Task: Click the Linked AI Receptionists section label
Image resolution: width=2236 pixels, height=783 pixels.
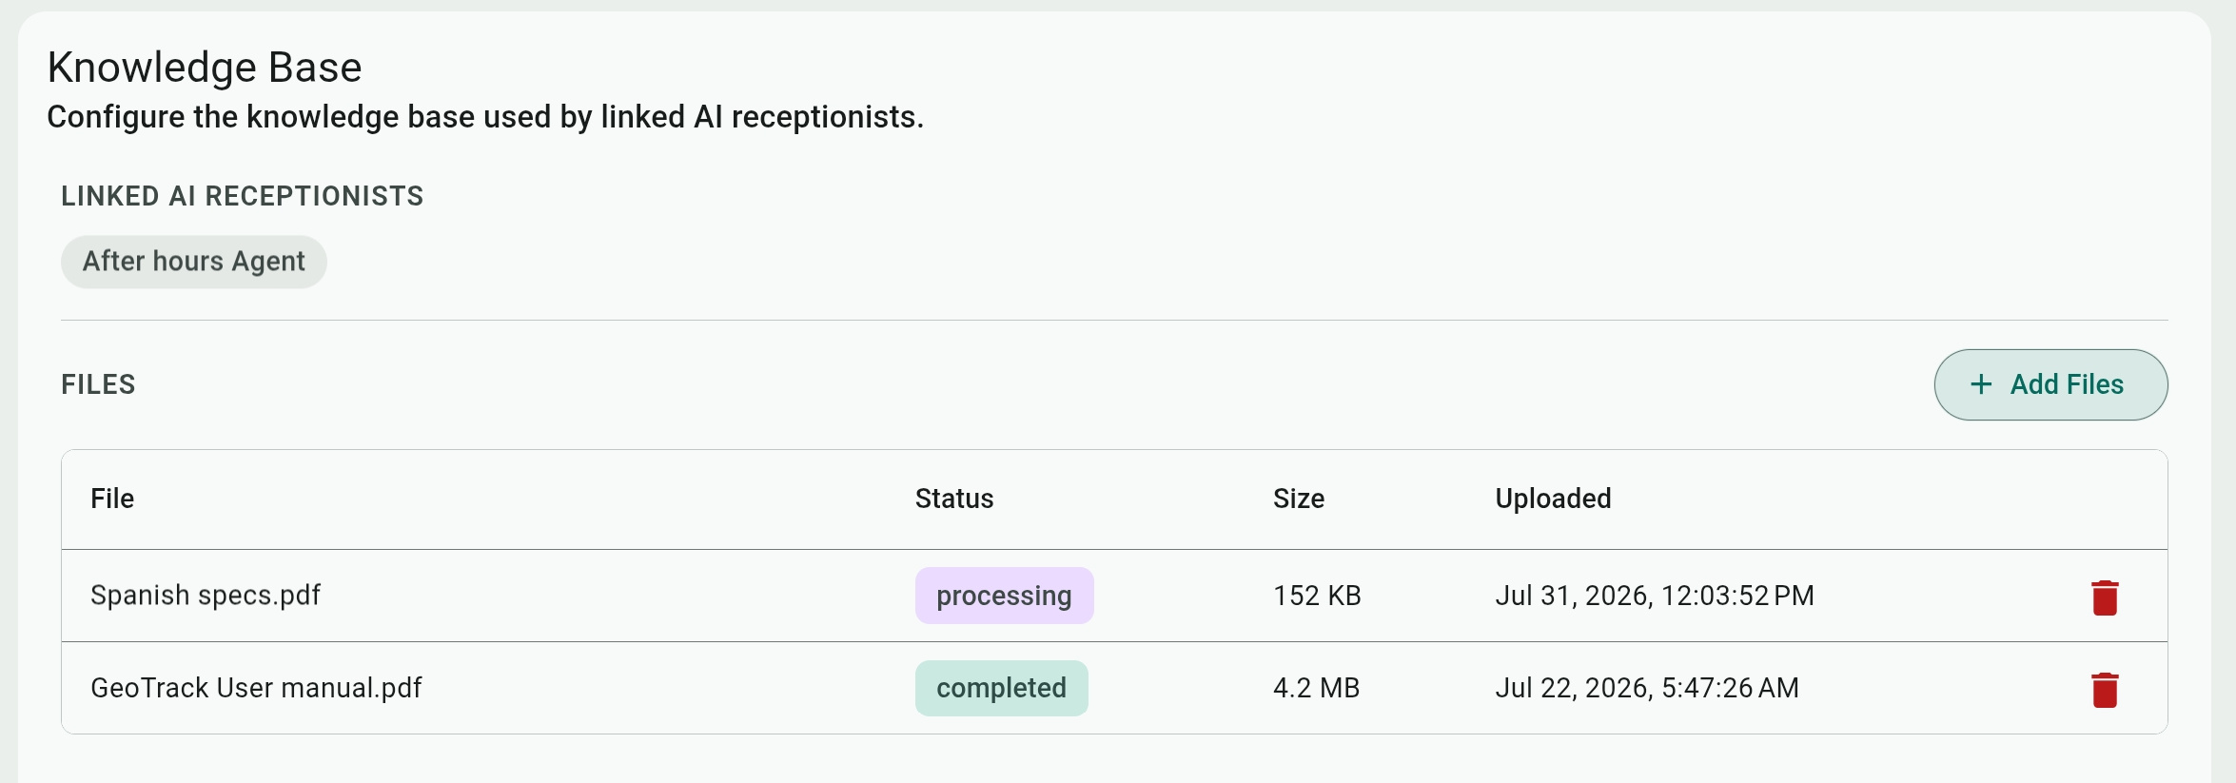Action: (243, 196)
